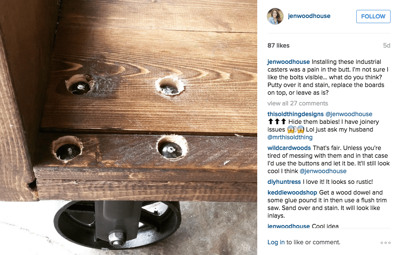
Task: Click Log in to comment link
Action: (x=276, y=242)
